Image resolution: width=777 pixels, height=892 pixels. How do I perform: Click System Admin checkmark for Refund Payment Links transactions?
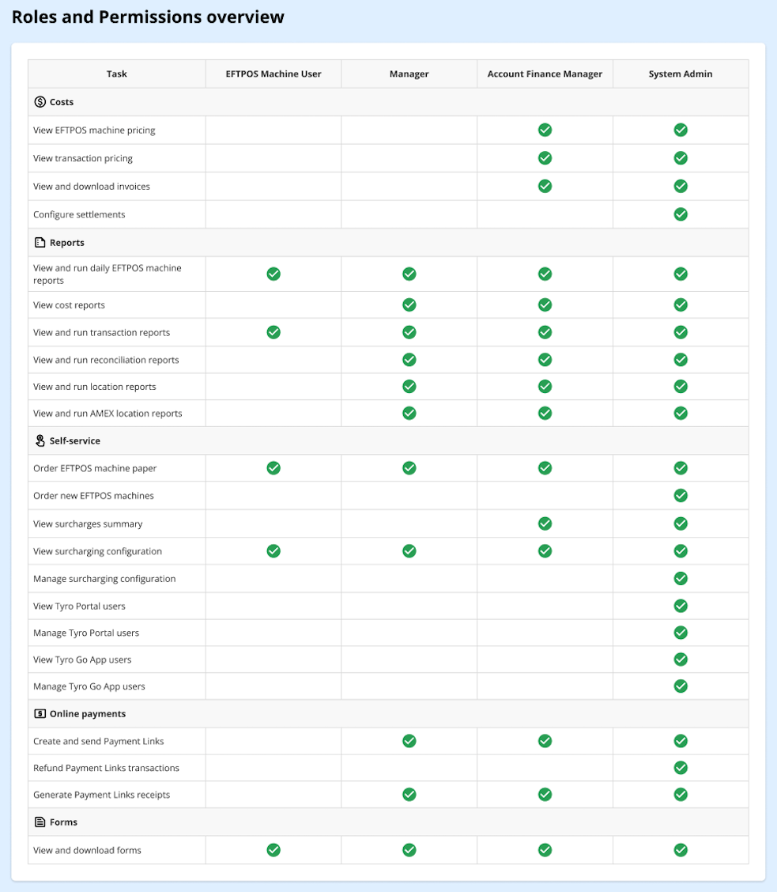pyautogui.click(x=681, y=768)
